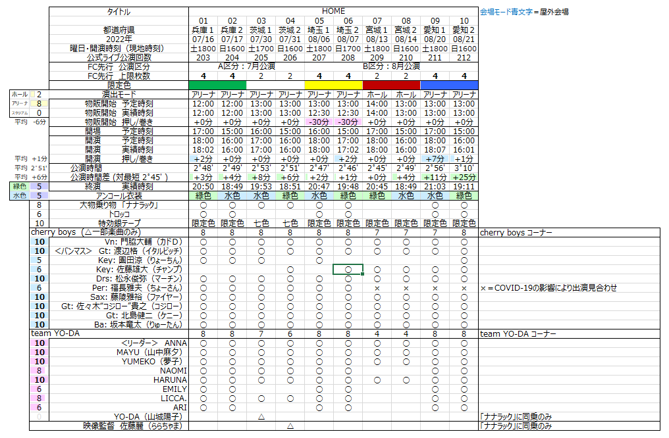Click the 愛知 1 prefecture cell
Image resolution: width=669 pixels, height=438 pixels.
435,30
